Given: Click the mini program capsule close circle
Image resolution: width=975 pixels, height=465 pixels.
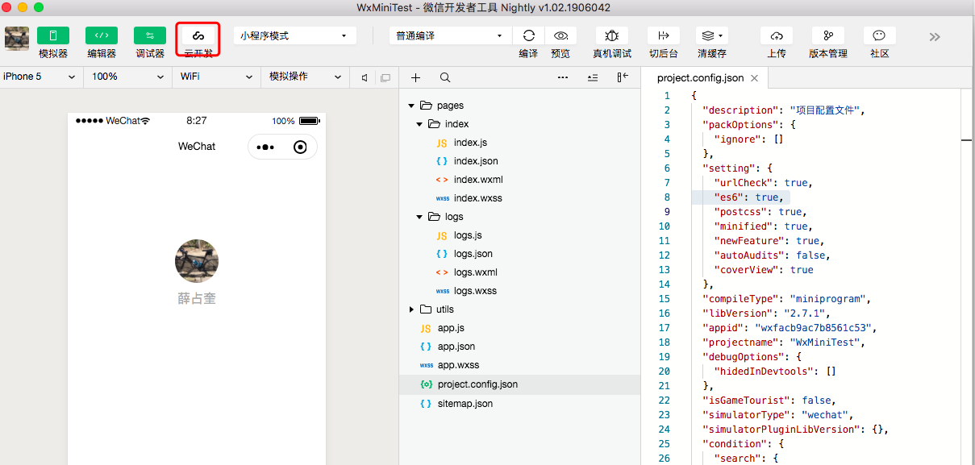Looking at the screenshot, I should [301, 147].
